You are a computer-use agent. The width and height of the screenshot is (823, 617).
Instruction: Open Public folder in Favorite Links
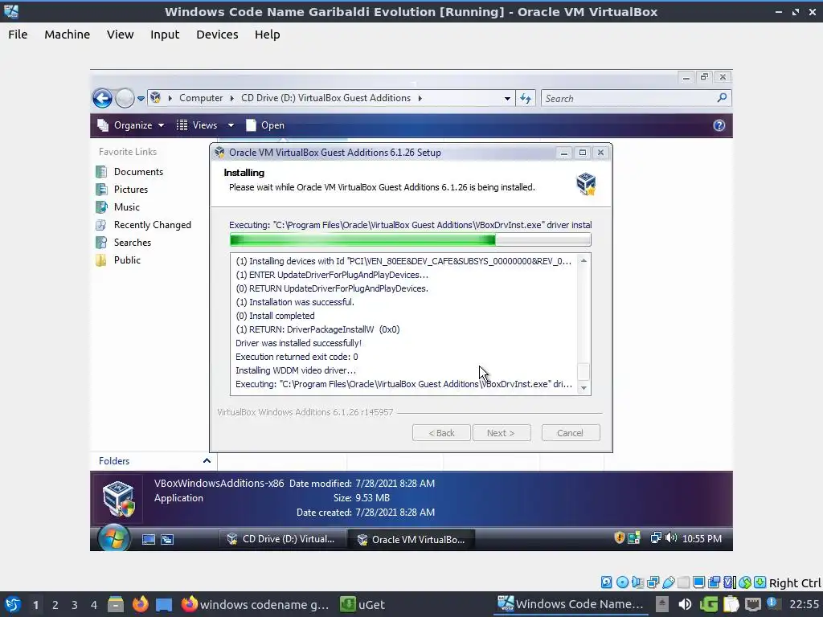click(x=118, y=260)
